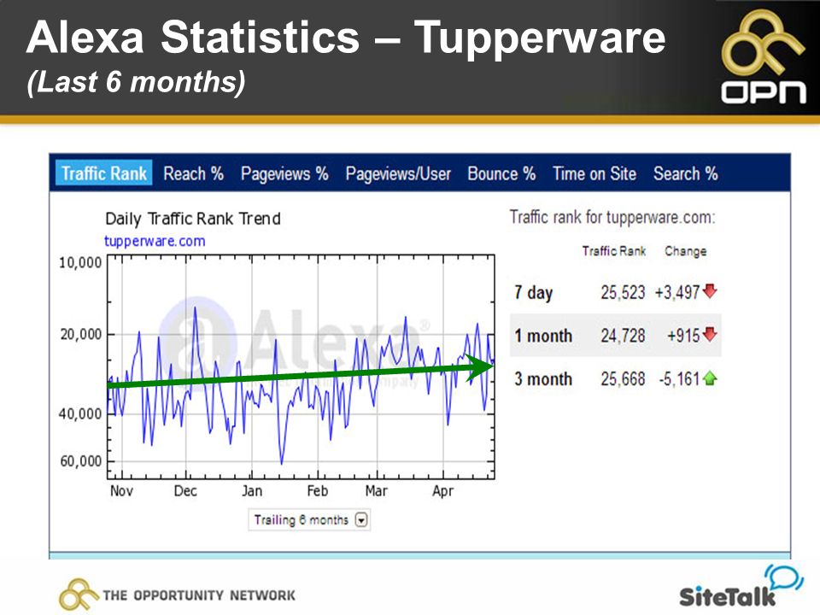
Task: Click the 20,000 y-axis label
Action: click(80, 334)
